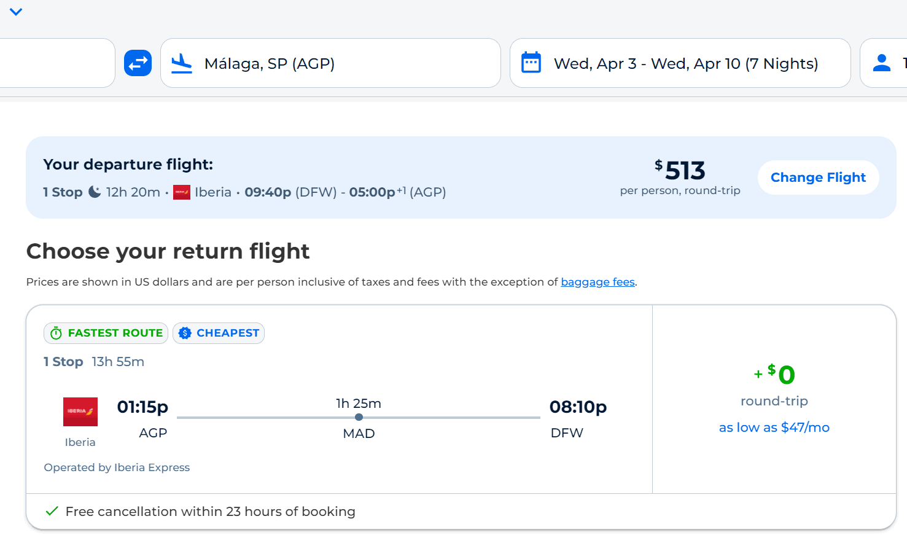
Task: Open the baggage fees link
Action: [x=598, y=282]
